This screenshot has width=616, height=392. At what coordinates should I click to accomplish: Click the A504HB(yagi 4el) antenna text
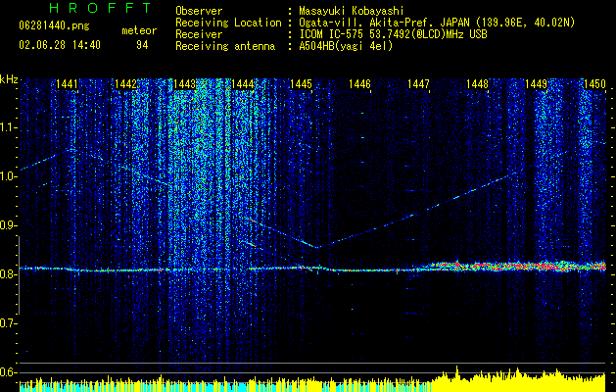coord(346,46)
